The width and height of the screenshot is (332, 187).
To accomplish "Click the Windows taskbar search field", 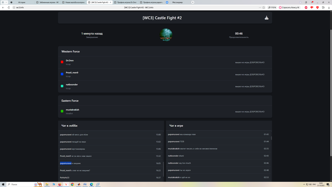I will pyautogui.click(x=21, y=185).
